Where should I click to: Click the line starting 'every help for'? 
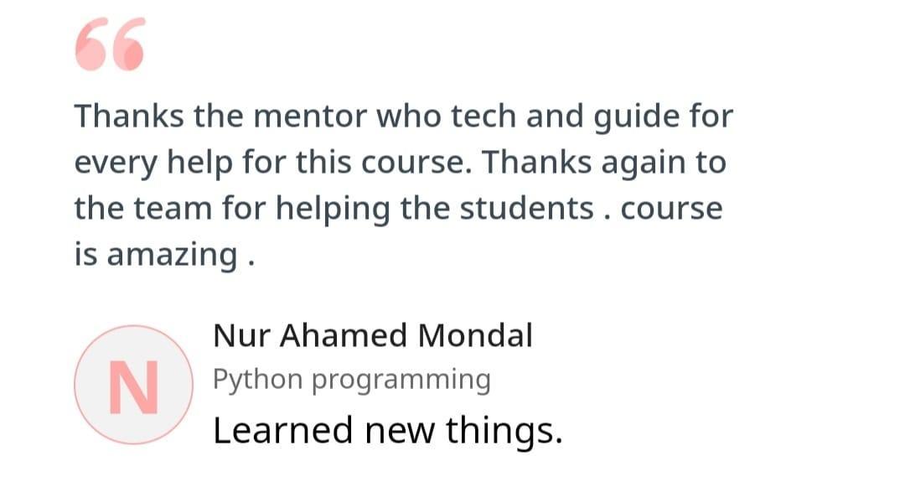[400, 162]
